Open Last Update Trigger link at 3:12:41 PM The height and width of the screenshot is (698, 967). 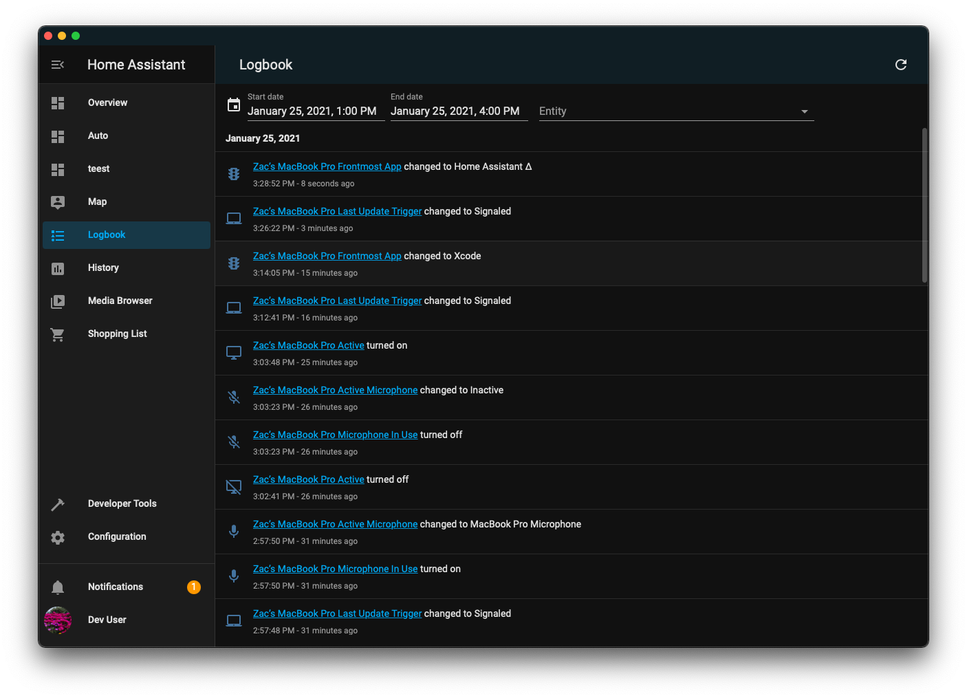337,301
